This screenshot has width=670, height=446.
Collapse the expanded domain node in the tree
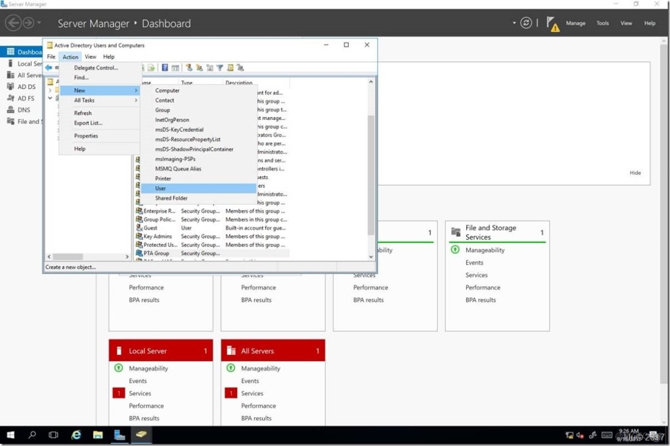tap(50, 97)
